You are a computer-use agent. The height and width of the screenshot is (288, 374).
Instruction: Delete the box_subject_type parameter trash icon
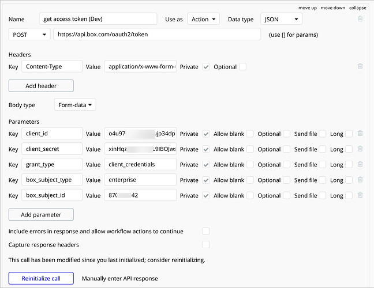[360, 180]
